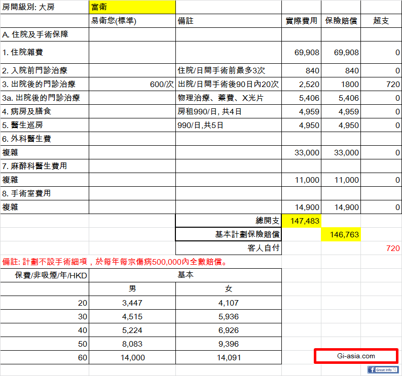Click the 超支 column header
This screenshot has width=402, height=376.
point(381,21)
